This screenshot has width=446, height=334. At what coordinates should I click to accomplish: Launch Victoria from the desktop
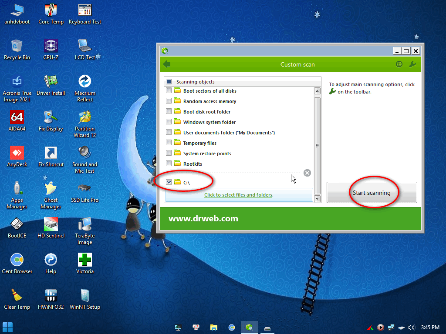tap(85, 264)
